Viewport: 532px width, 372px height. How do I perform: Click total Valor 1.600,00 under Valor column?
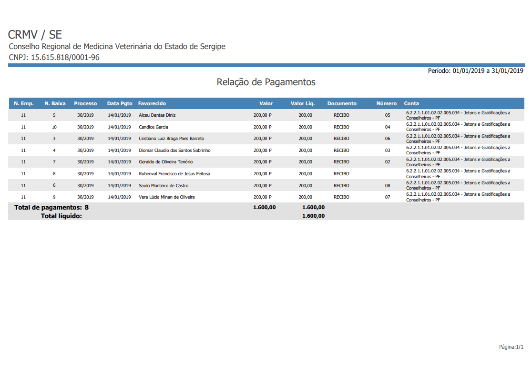(264, 208)
